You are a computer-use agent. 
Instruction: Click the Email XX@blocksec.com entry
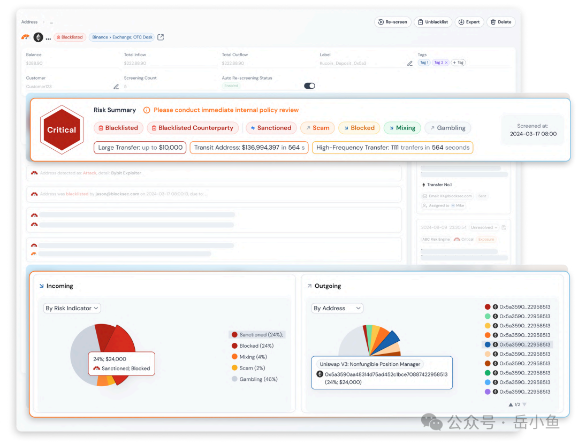click(x=447, y=196)
